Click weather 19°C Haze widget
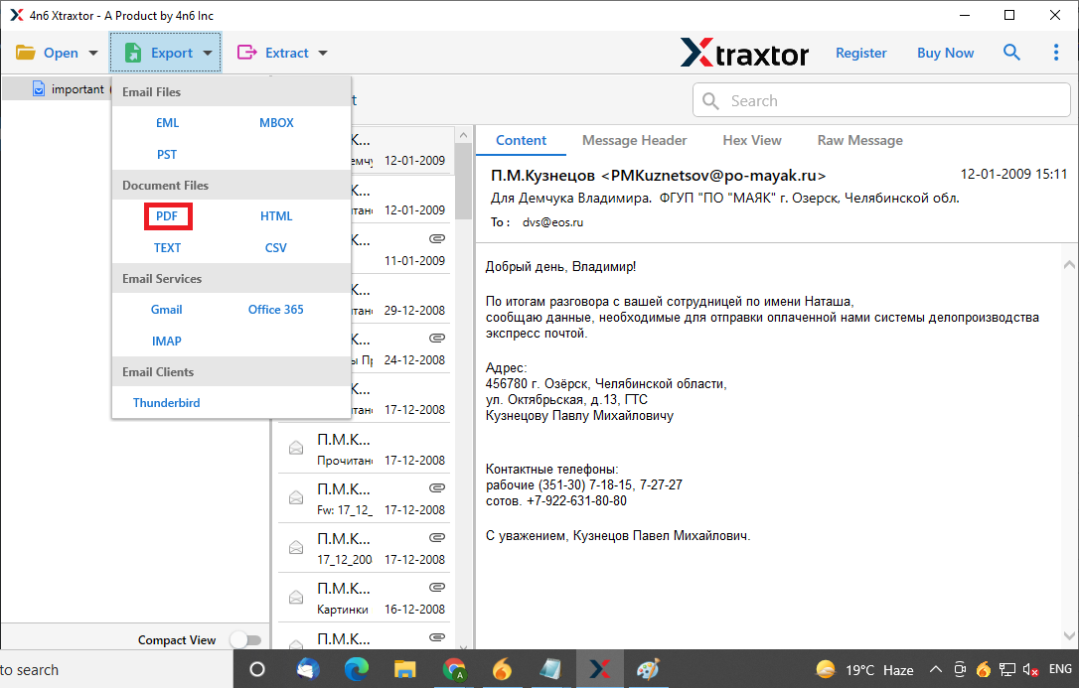The width and height of the screenshot is (1079, 688). [864, 669]
